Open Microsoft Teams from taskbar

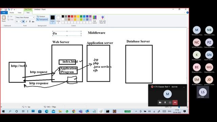[81, 111]
